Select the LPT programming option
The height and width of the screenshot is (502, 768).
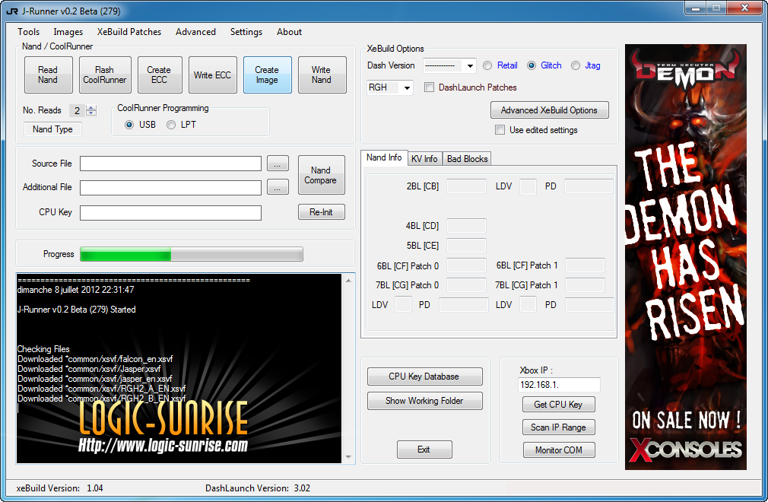(171, 125)
